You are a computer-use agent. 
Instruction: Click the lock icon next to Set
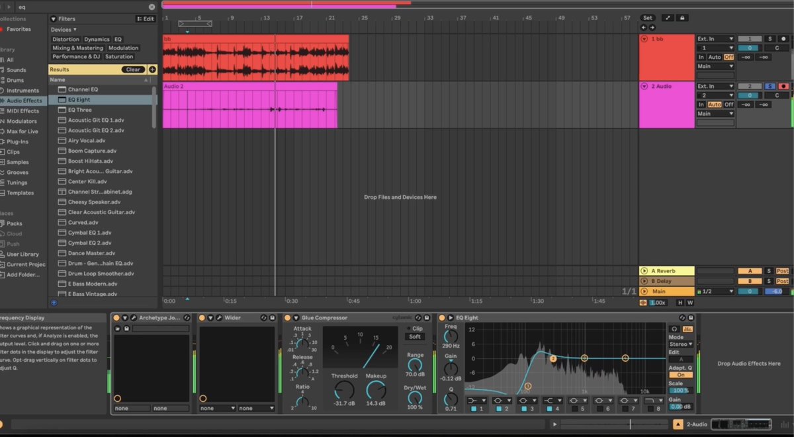[682, 18]
